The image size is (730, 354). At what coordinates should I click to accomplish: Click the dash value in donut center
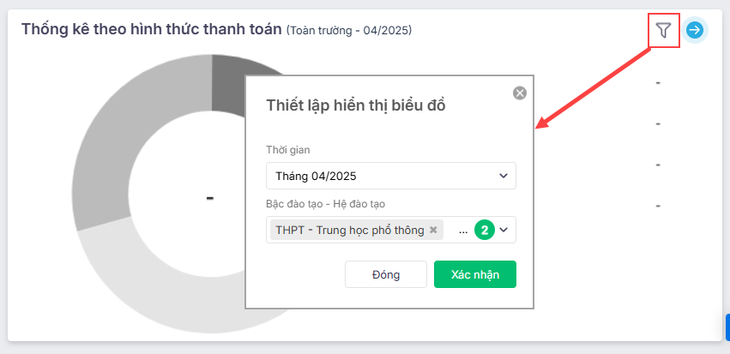(x=210, y=198)
